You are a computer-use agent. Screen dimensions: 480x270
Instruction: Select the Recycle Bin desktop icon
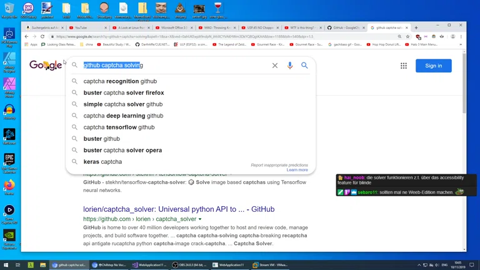[9, 10]
